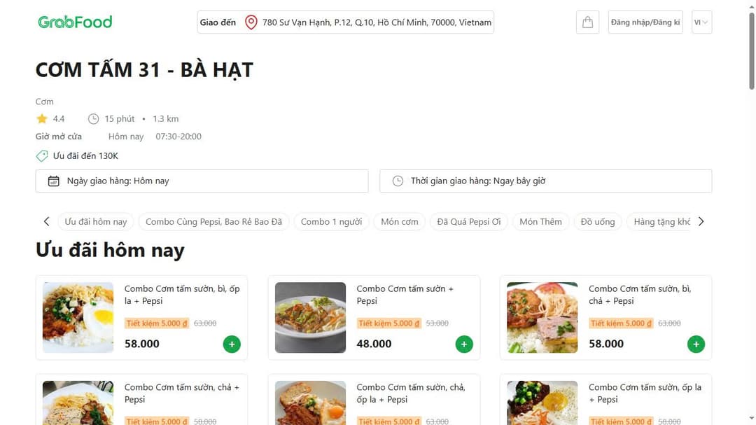
Task: Click the Đăng nhập/Đăng kí button
Action: (x=645, y=22)
